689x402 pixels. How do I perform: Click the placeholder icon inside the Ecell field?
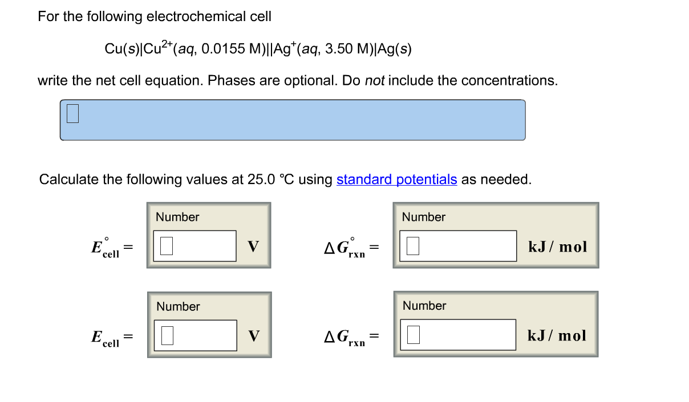coord(167,335)
